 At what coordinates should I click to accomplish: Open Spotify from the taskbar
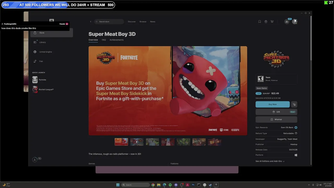click(x=170, y=185)
